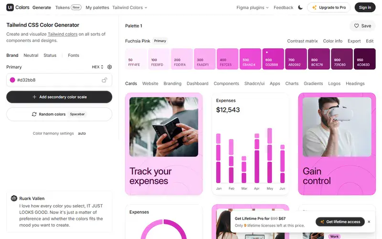382x239 pixels.
Task: Generate Random colors
Action: (59, 114)
